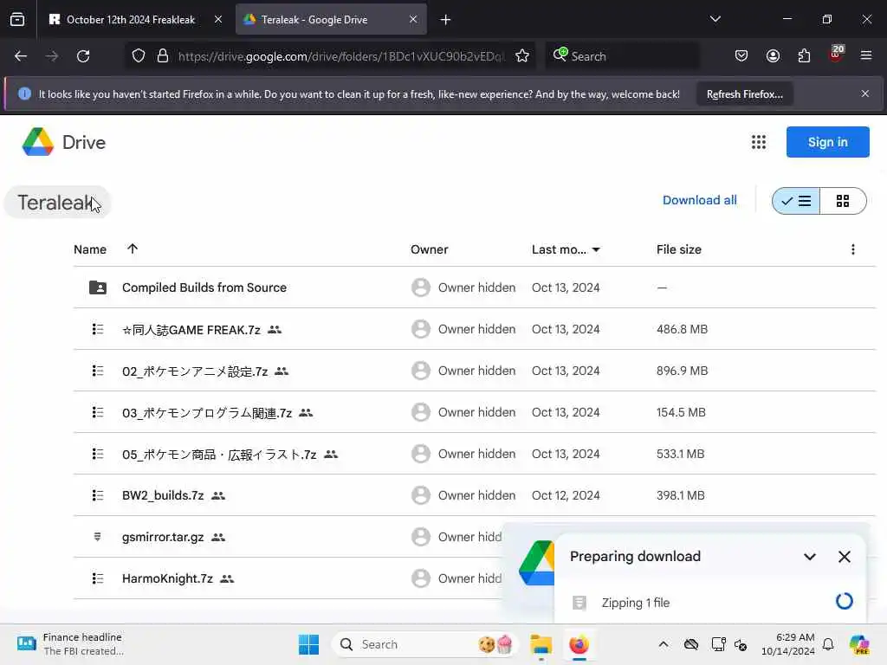
Task: Click the Owner column header
Action: pyautogui.click(x=429, y=249)
